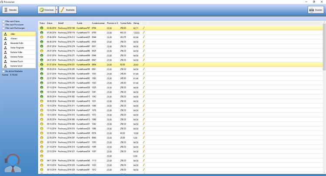Sort table by the Summe Netto header
The image size is (326, 176).
pyautogui.click(x=126, y=23)
